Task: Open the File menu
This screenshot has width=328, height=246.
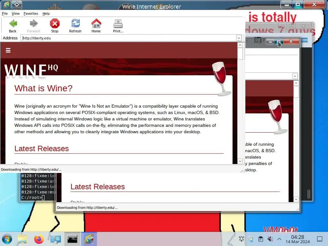Action: tap(5, 13)
